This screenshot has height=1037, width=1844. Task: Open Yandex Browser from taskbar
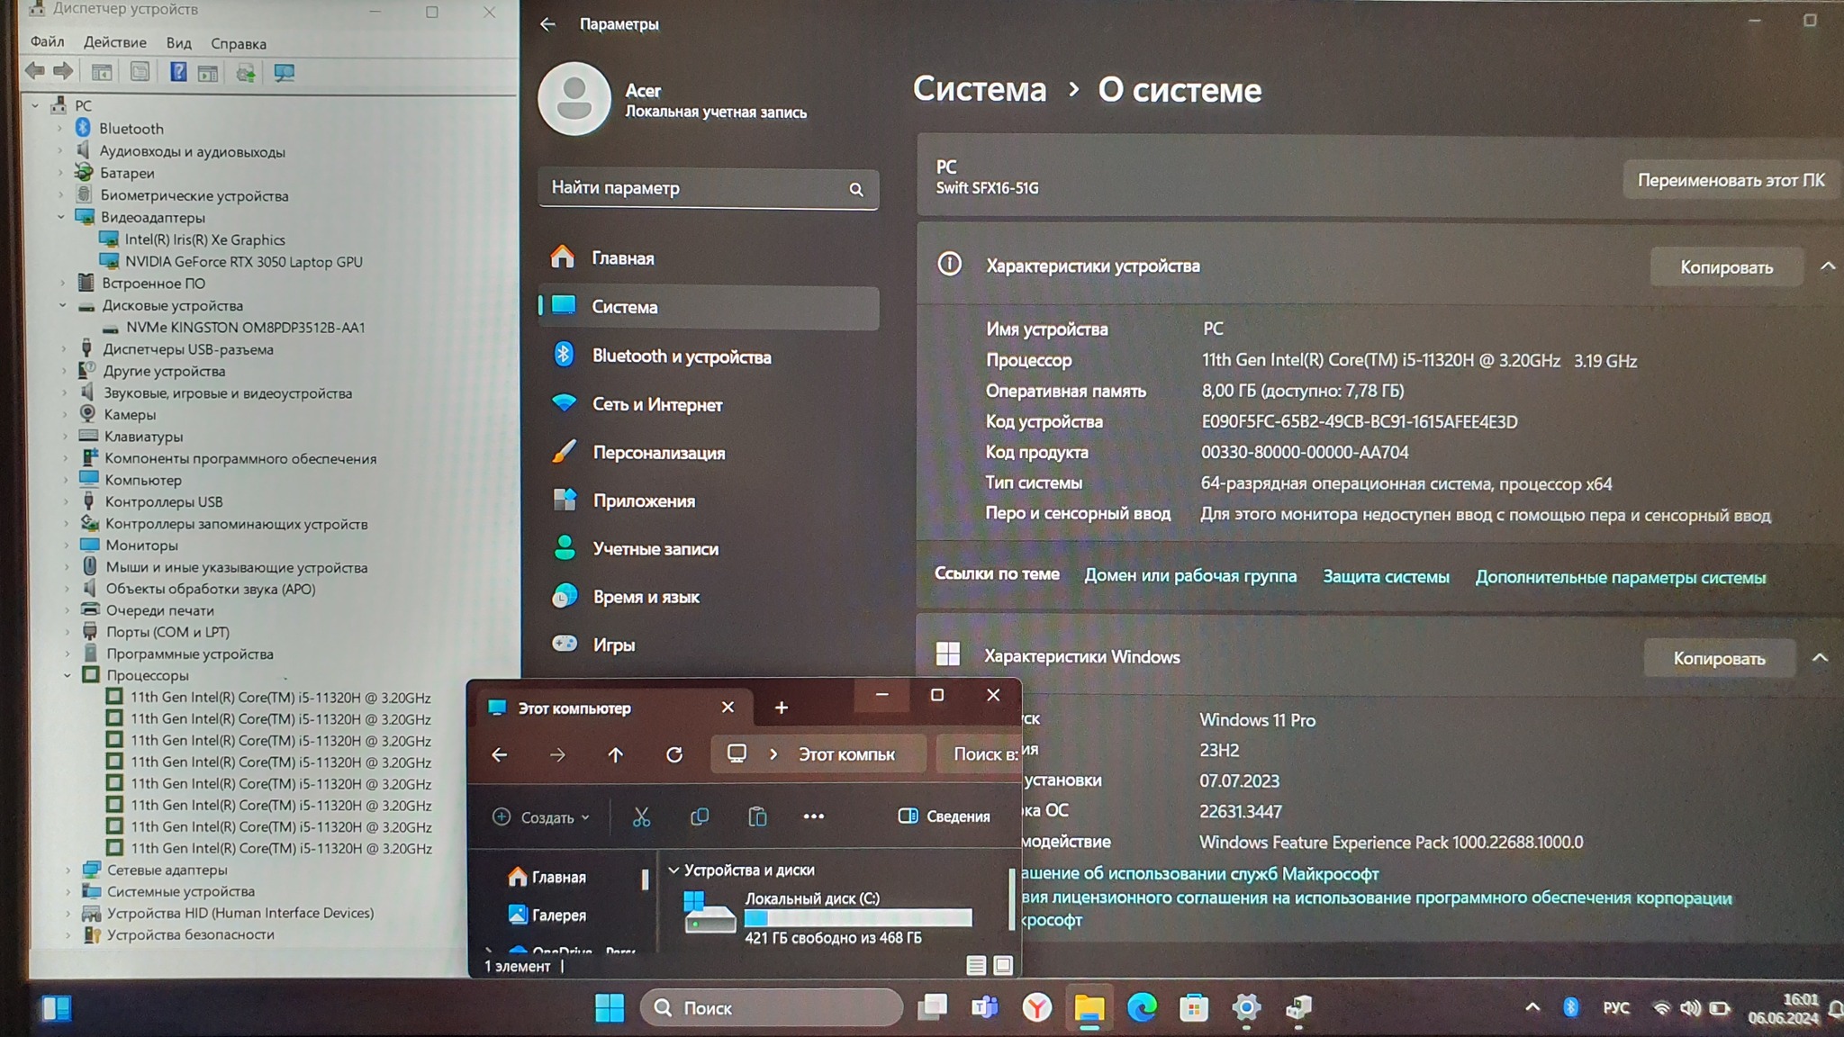(1037, 1007)
